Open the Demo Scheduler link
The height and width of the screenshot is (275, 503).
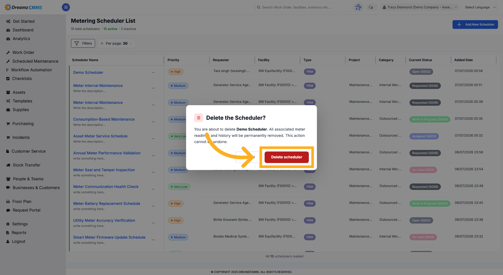click(x=88, y=72)
